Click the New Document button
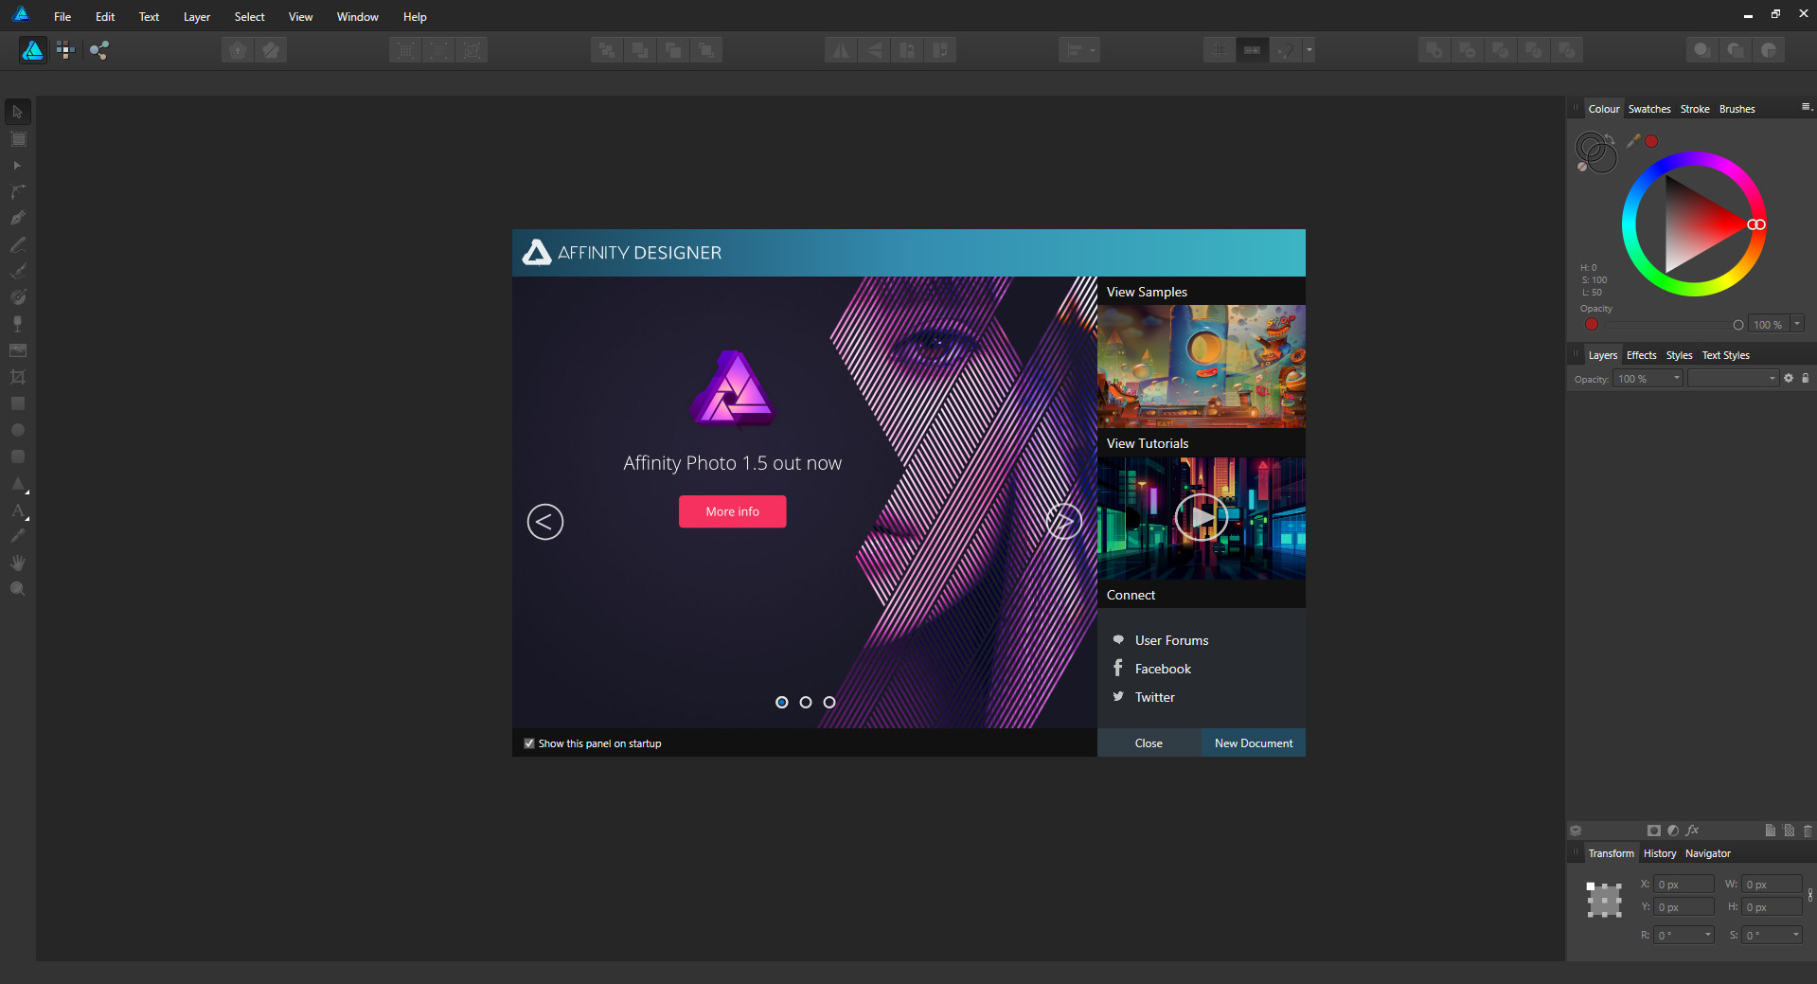The height and width of the screenshot is (984, 1817). 1254,743
